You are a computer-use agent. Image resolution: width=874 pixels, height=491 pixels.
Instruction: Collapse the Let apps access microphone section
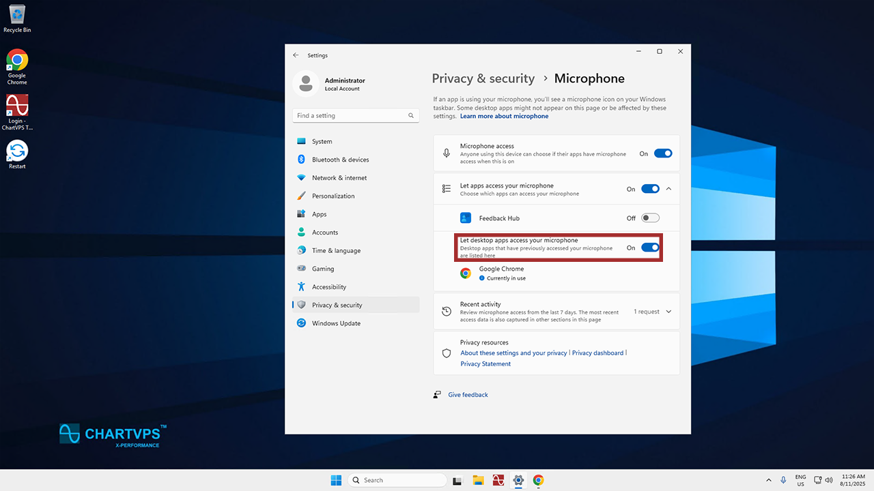[x=668, y=189]
